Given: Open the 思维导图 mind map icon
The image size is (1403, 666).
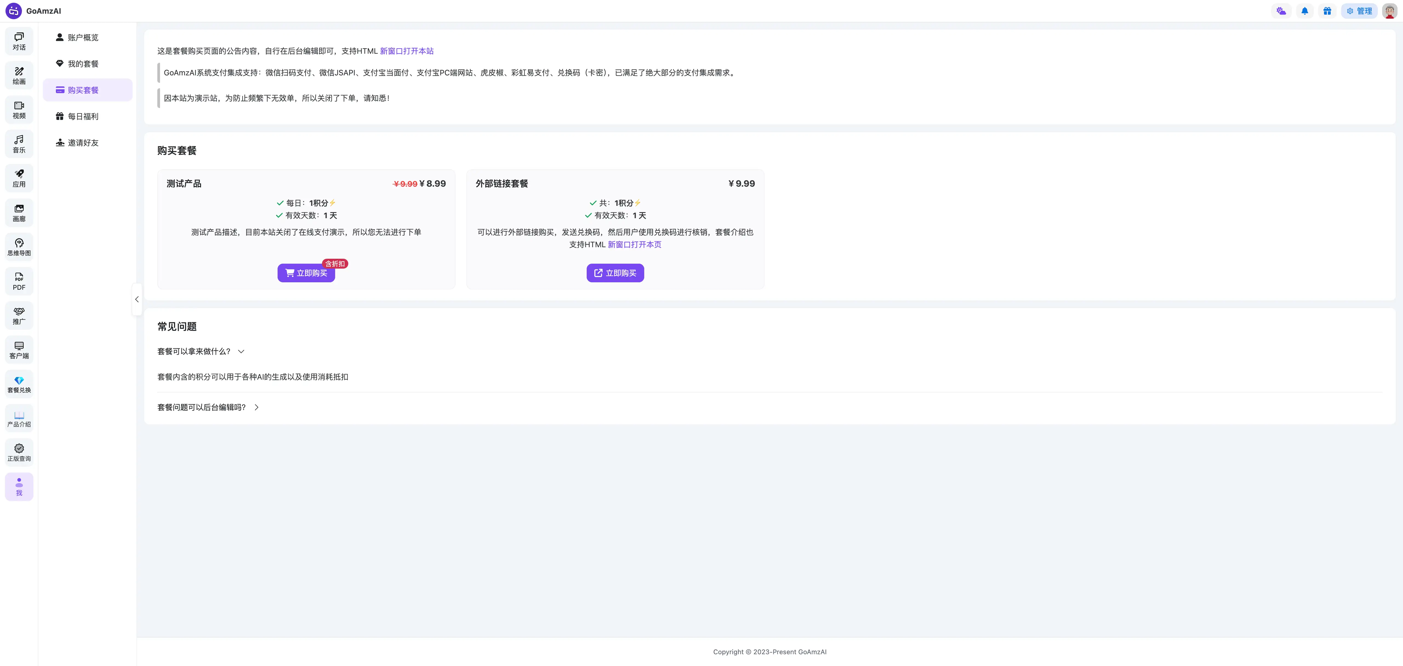Looking at the screenshot, I should pos(19,247).
